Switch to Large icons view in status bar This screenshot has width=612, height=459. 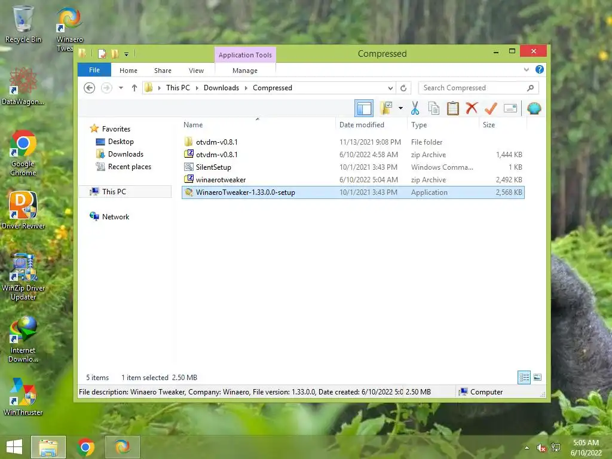click(x=537, y=378)
